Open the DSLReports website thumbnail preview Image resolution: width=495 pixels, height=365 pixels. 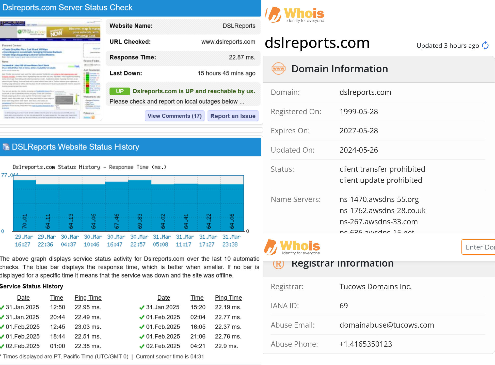[51, 69]
